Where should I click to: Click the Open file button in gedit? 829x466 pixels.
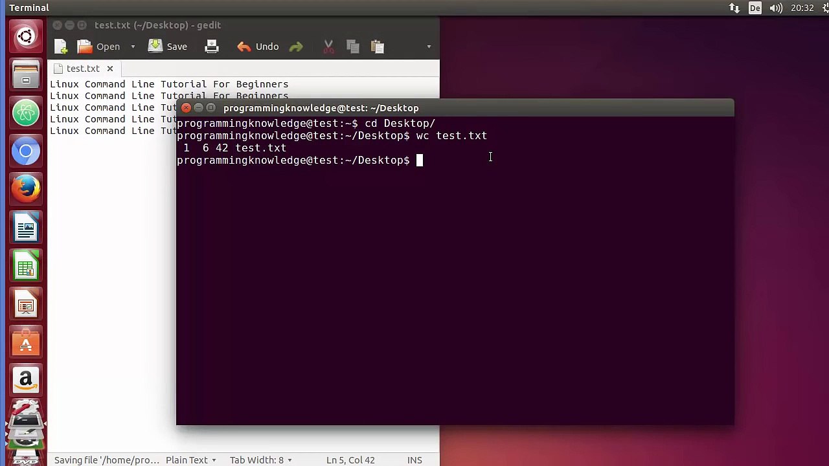99,47
